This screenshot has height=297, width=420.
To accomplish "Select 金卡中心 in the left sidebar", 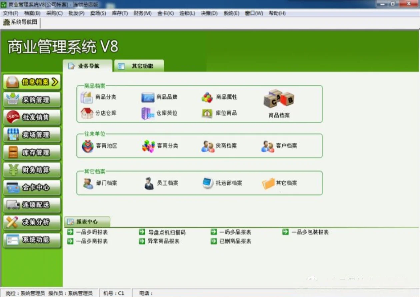I will click(x=32, y=187).
